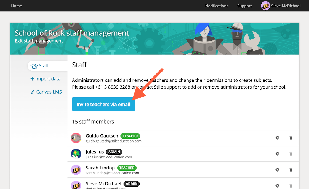Open the Canvas LMS section
This screenshot has height=189, width=309.
(46, 92)
